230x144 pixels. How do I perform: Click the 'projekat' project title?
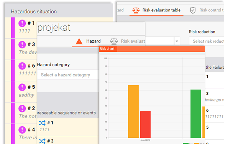(54, 28)
